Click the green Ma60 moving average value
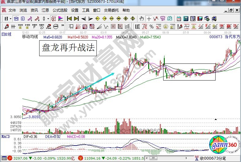Image resolution: width=241 pixels, height=162 pixels. tap(150, 37)
